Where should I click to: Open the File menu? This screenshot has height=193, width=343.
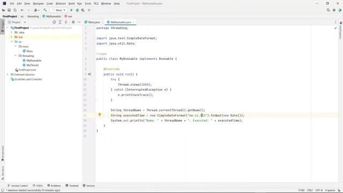[12, 4]
